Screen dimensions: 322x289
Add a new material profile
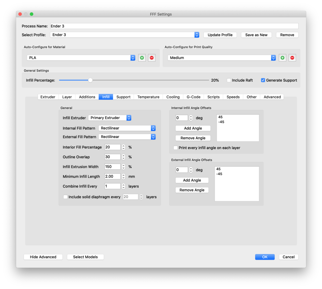coord(142,58)
